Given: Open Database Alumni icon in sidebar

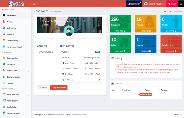Looking at the screenshot, I should pos(4,77).
